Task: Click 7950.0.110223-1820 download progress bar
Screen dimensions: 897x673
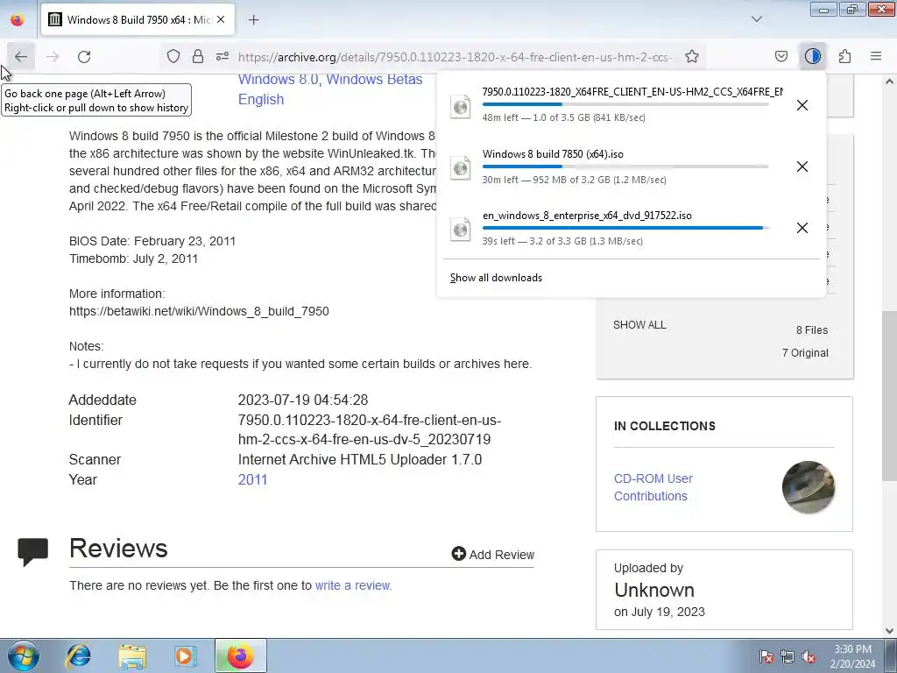Action: coord(625,105)
